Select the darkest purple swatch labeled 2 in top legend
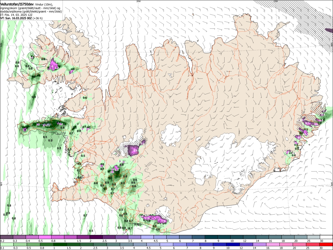The height and width of the screenshot is (250, 333). coord(96,237)
